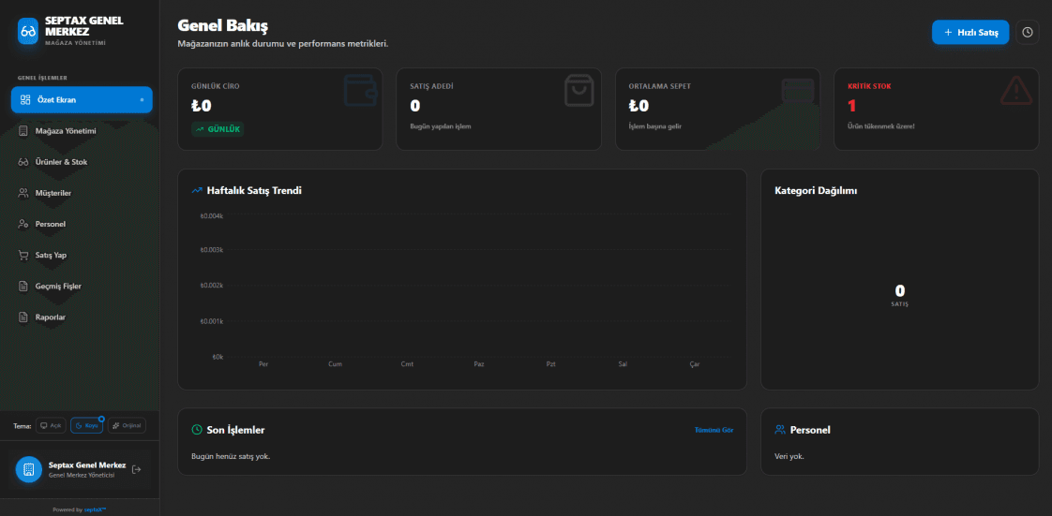1052x516 pixels.
Task: Switch the theme to Orijinal
Action: (x=127, y=425)
